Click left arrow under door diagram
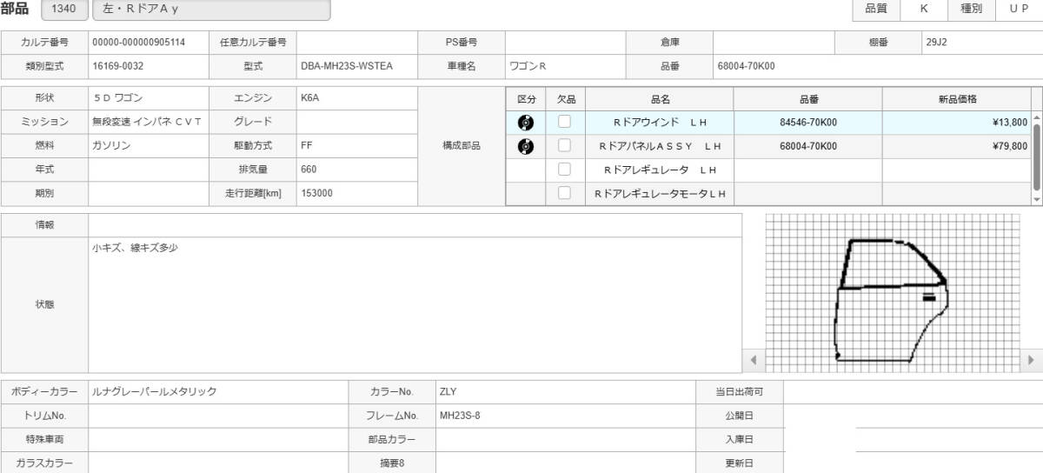The width and height of the screenshot is (1043, 473). click(754, 359)
